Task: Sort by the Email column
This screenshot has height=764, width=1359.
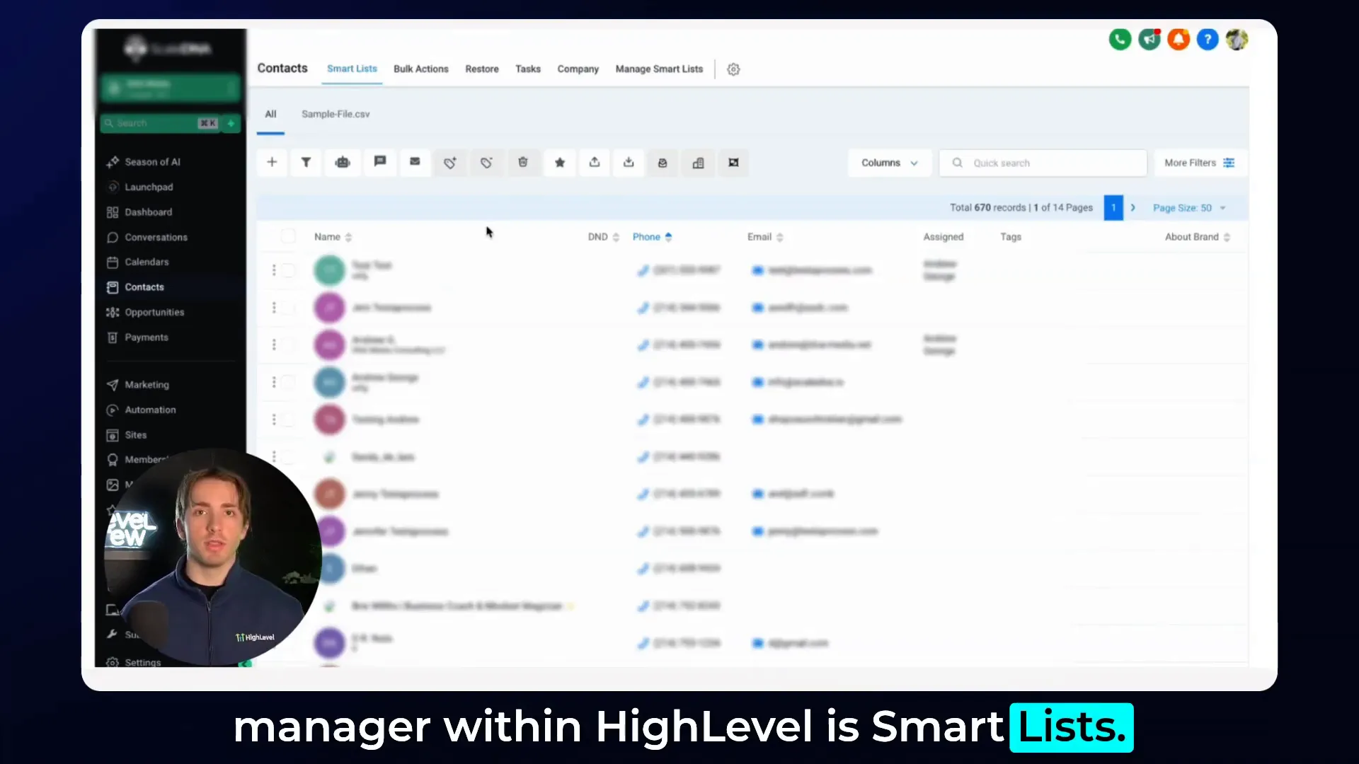Action: pyautogui.click(x=765, y=237)
